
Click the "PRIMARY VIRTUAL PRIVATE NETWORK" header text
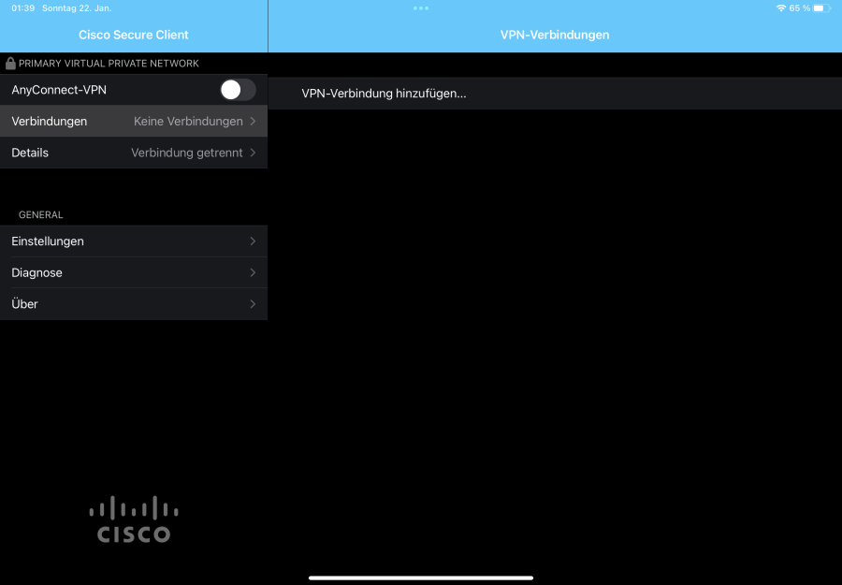pyautogui.click(x=109, y=64)
